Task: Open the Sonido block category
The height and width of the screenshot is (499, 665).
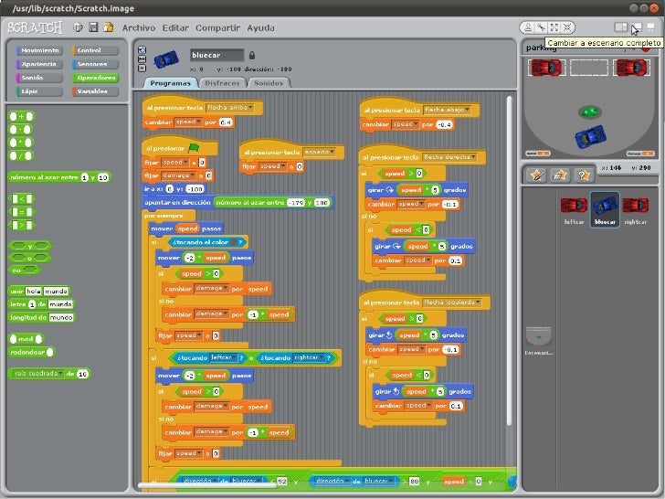Action: pos(39,78)
